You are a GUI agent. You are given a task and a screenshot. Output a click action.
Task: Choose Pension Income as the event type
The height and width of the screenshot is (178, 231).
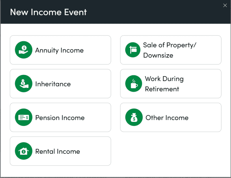coord(60,118)
